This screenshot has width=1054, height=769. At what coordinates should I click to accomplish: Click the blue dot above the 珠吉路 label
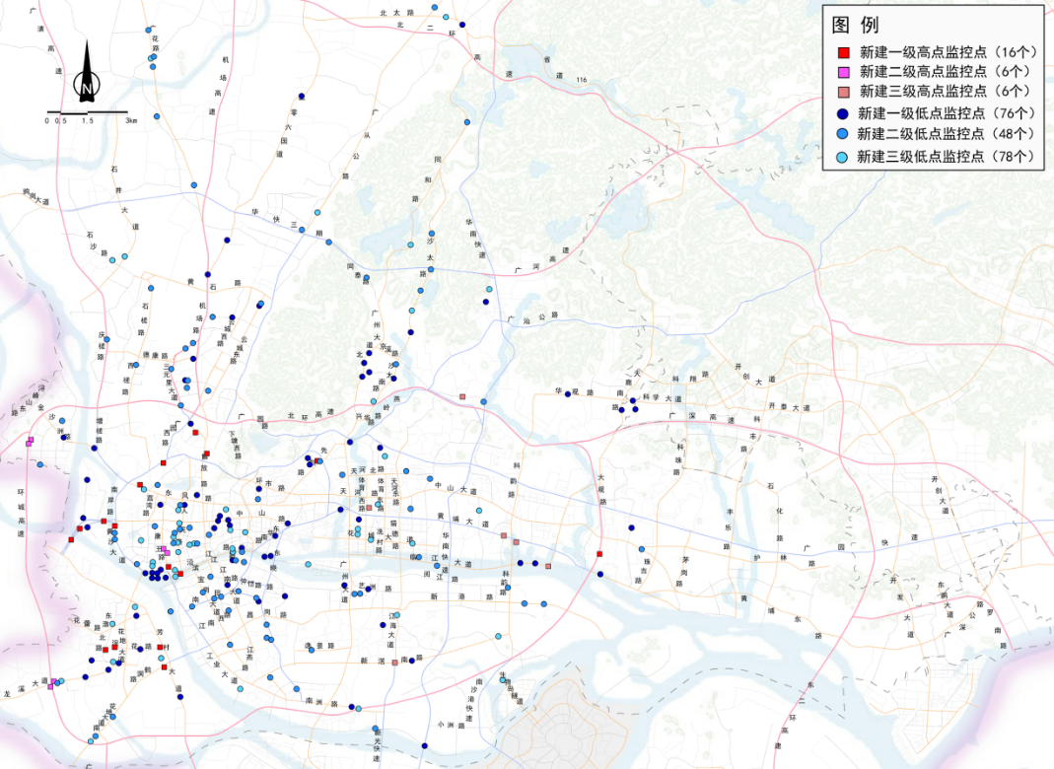pos(643,549)
